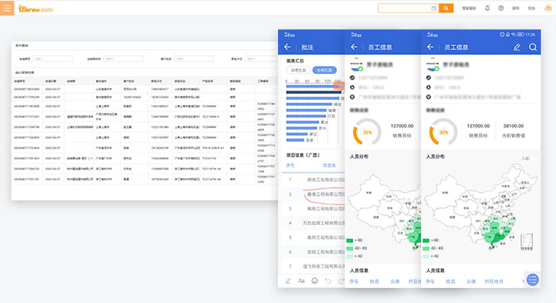Click the iBenew.com logo
This screenshot has height=303, width=556.
(x=36, y=10)
